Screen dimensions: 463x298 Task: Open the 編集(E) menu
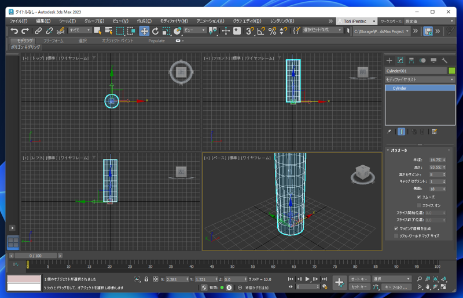(x=43, y=21)
